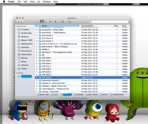The height and width of the screenshot is (124, 148).
Task: Sort by the Name column header
Action: [x=57, y=26]
